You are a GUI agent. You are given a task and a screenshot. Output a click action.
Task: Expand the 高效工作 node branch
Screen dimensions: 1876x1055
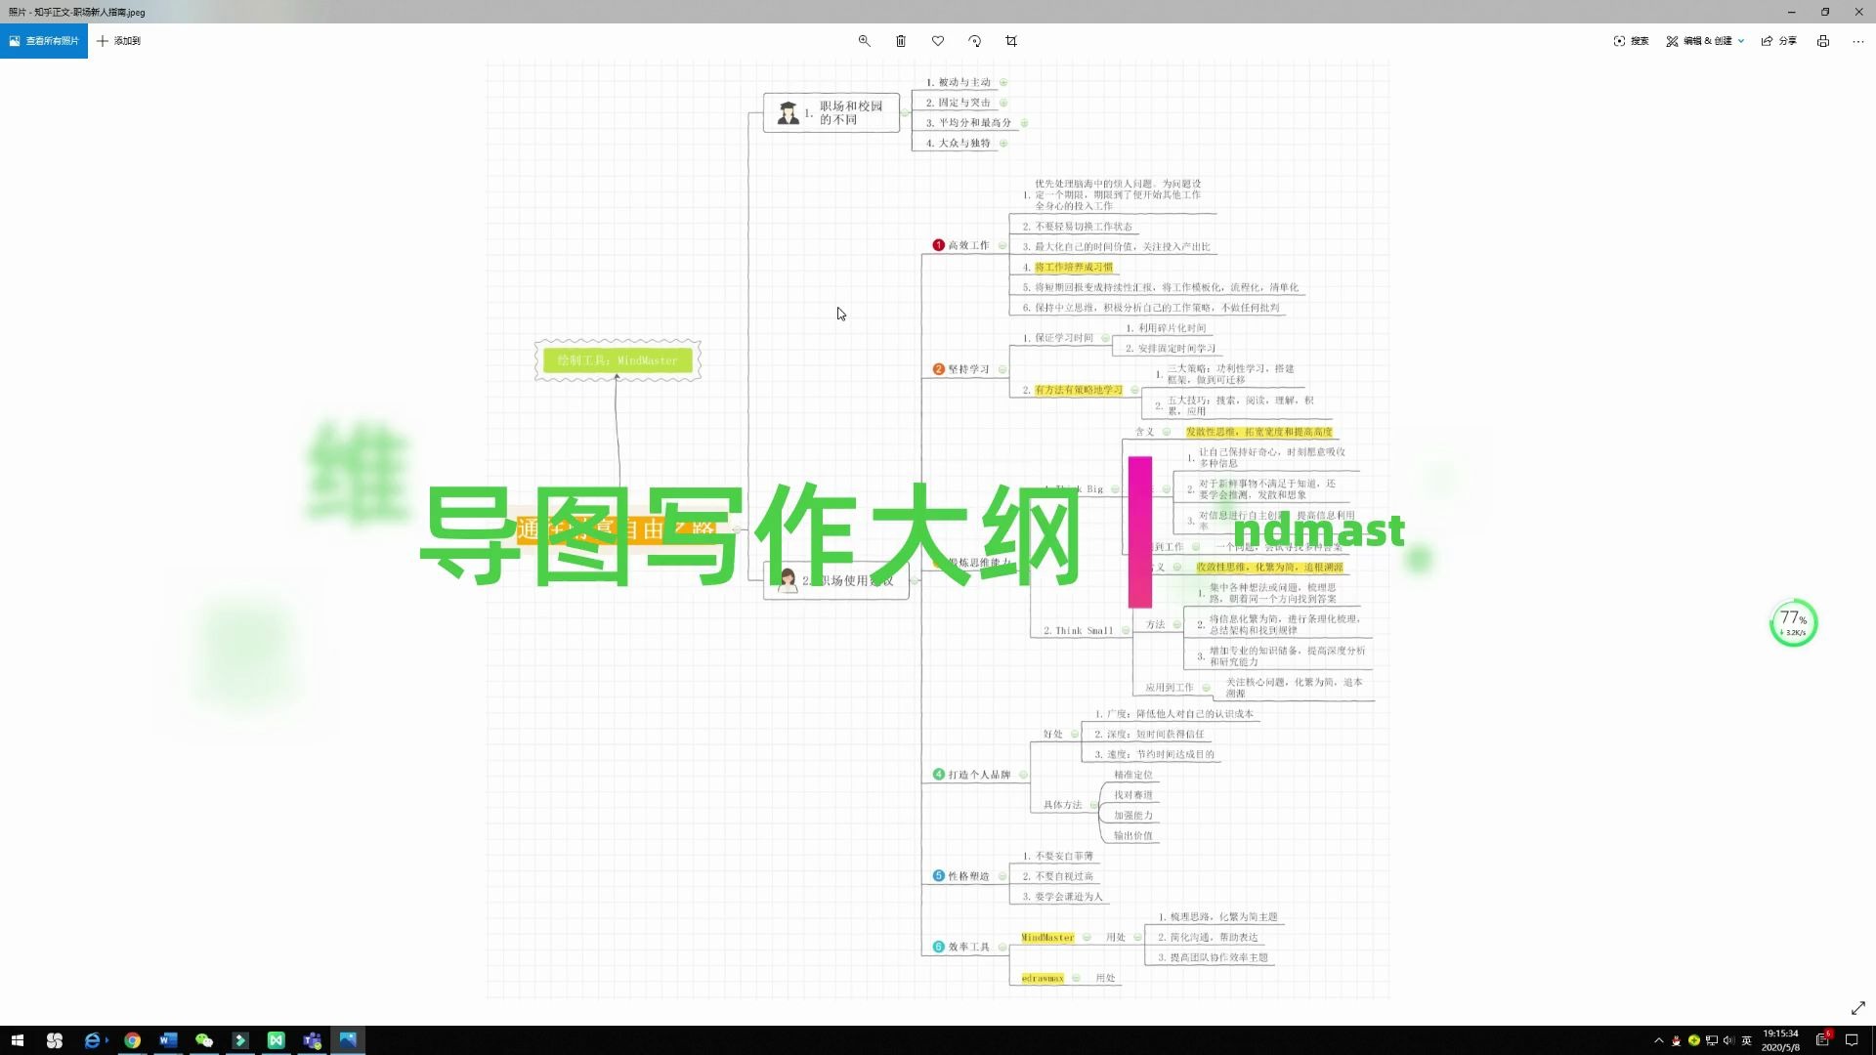[x=1002, y=245]
